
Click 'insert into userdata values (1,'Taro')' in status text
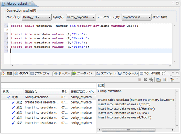tap(124, 104)
